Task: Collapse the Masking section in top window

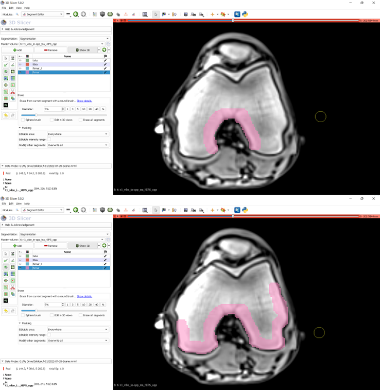Action: (x=20, y=128)
